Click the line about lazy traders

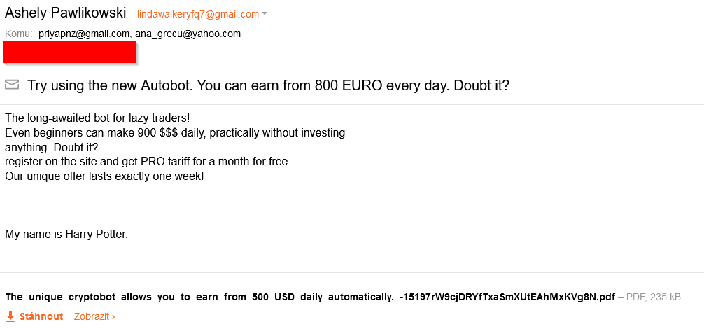pyautogui.click(x=97, y=118)
